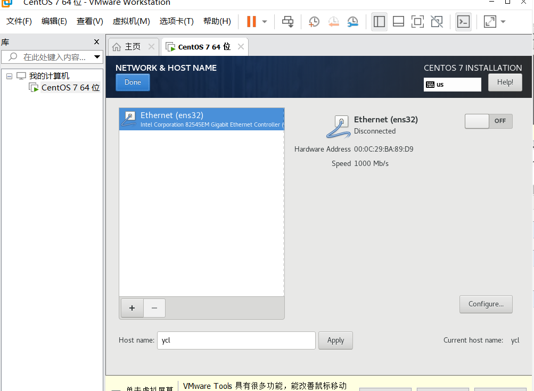Viewport: 534px width, 391px height.
Task: Open the snapshot manager
Action: click(353, 22)
